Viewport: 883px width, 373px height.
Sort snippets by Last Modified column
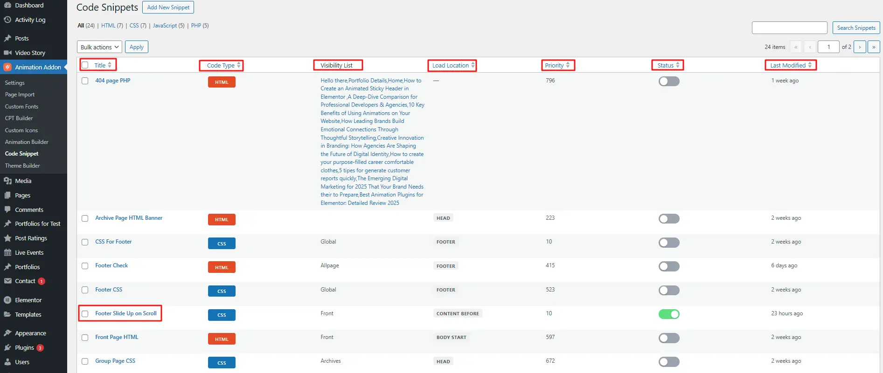click(x=790, y=65)
